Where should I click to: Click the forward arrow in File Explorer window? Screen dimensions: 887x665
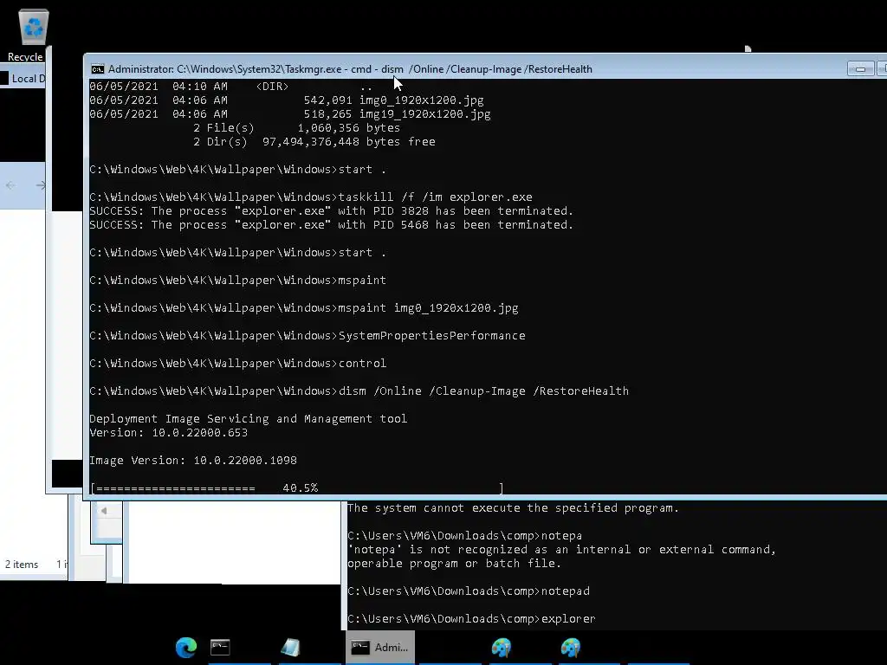(x=40, y=185)
